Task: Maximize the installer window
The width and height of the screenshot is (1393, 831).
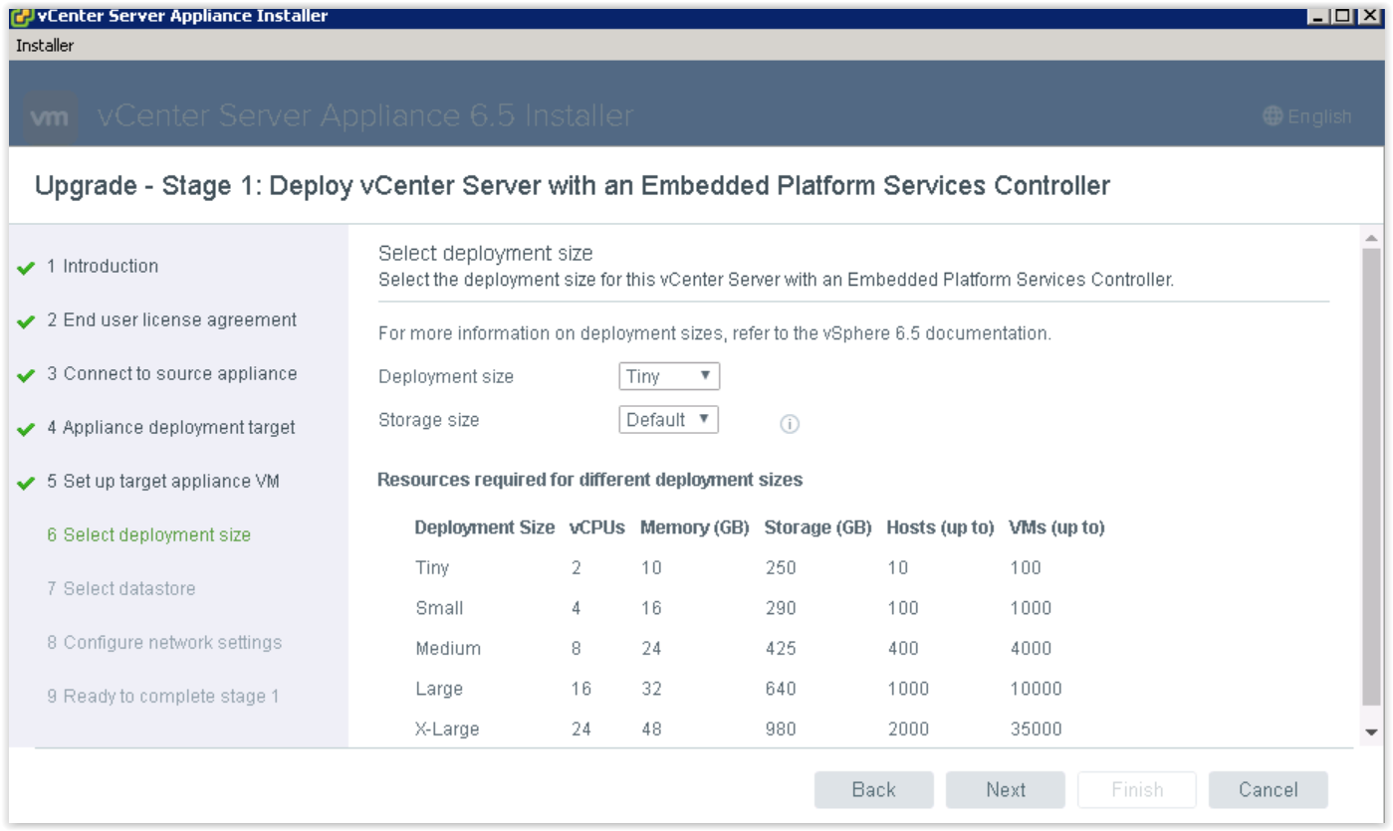Action: (1342, 16)
